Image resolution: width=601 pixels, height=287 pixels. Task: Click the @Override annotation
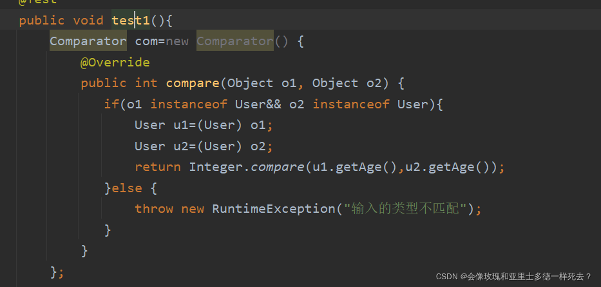[115, 62]
